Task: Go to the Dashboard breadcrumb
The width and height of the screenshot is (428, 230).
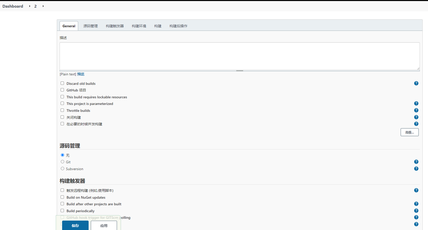Action: pos(13,6)
